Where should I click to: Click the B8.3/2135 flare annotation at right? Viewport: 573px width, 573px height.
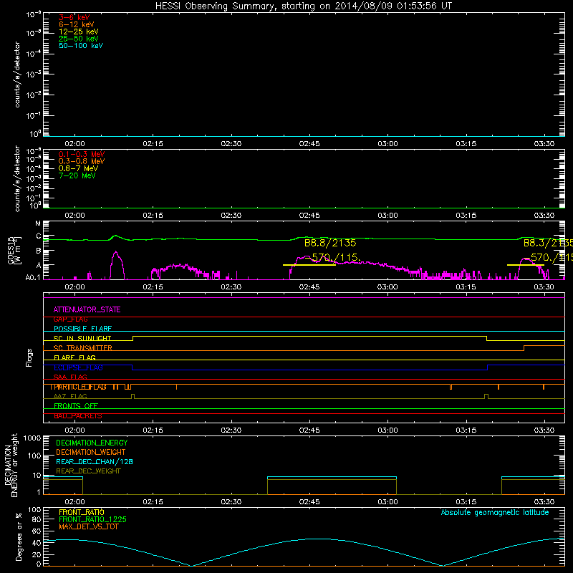[548, 243]
